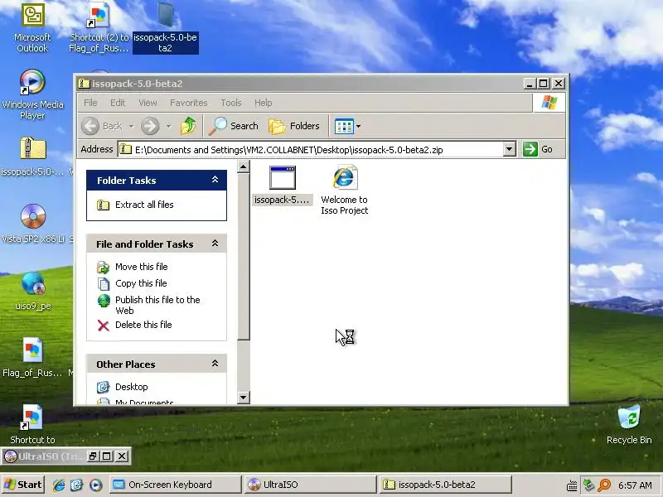
Task: Open the Welcome to Isso Project HTML file
Action: 344,190
